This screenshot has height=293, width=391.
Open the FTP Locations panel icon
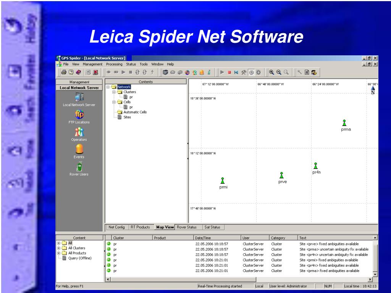coord(79,114)
